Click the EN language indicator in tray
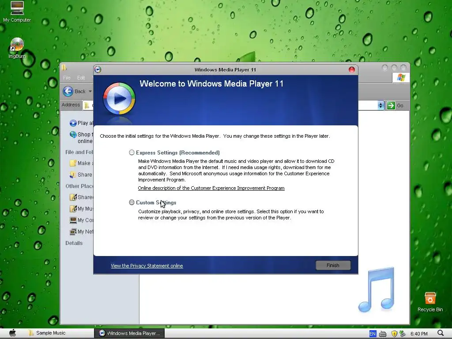 (x=373, y=334)
